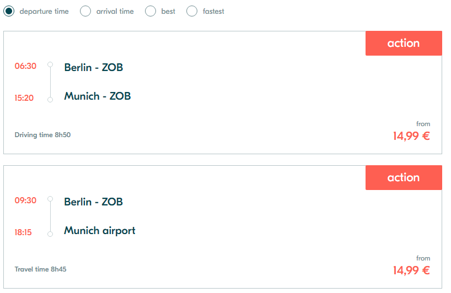Click 14,99 € price on first trip
Image resolution: width=451 pixels, height=293 pixels.
point(411,136)
